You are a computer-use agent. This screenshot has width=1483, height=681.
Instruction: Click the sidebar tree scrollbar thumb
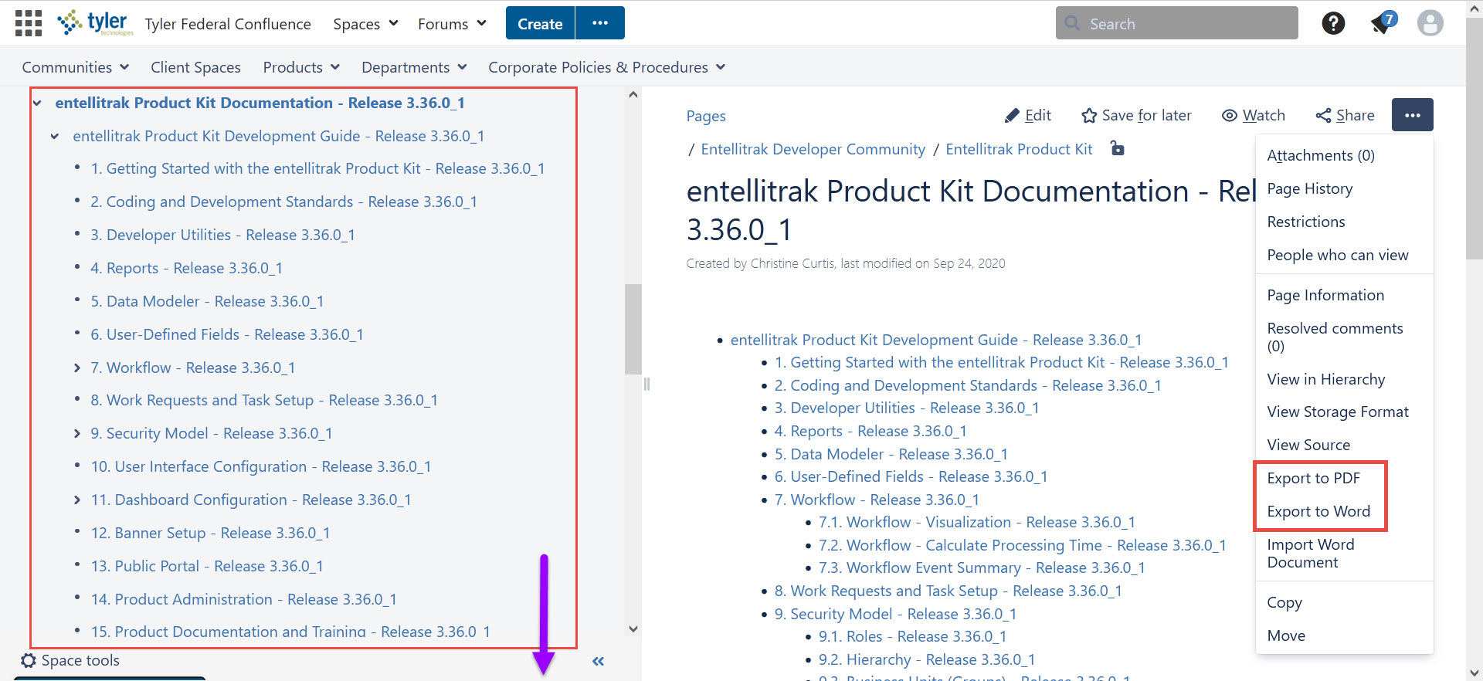coord(633,329)
